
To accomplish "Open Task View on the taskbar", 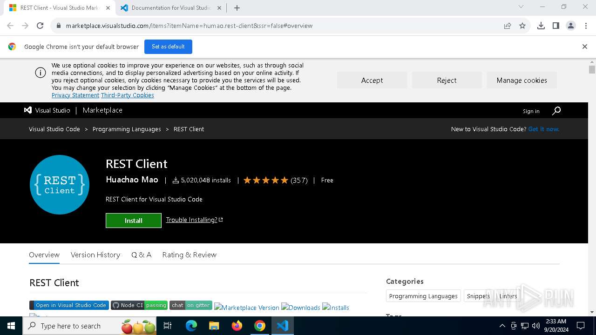I will point(168,326).
